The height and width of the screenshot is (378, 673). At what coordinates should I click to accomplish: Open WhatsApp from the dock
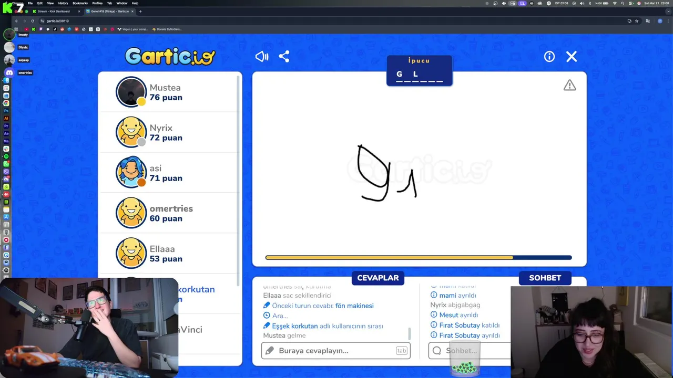(x=6, y=164)
